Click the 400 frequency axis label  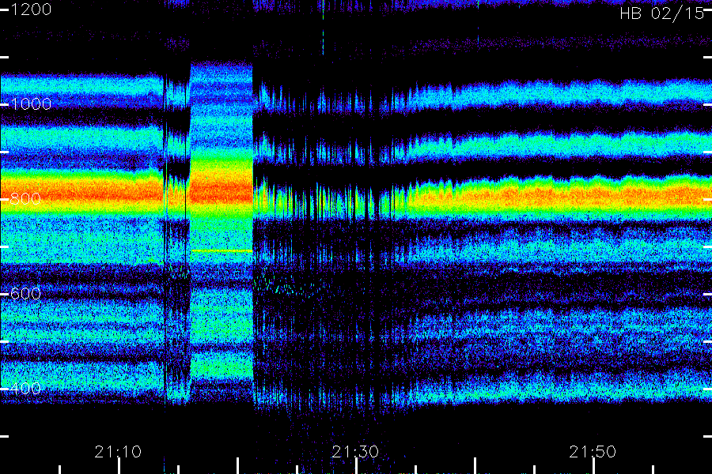click(25, 388)
